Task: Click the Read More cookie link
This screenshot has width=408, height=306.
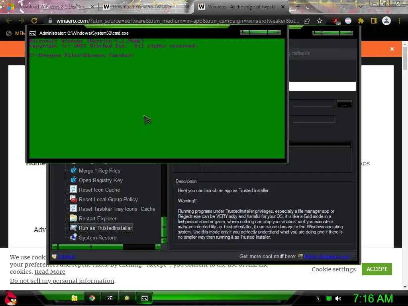Action: (x=50, y=271)
